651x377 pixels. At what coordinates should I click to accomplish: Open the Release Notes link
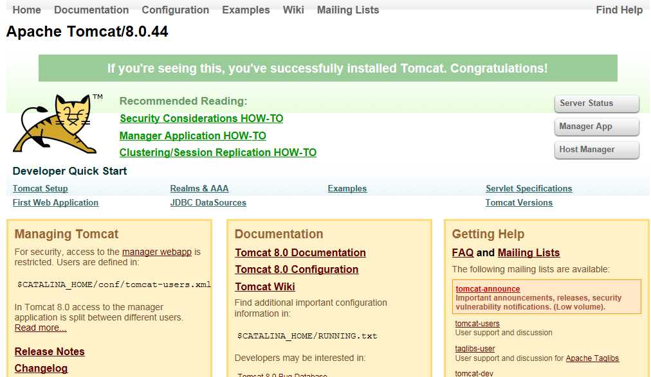(50, 351)
